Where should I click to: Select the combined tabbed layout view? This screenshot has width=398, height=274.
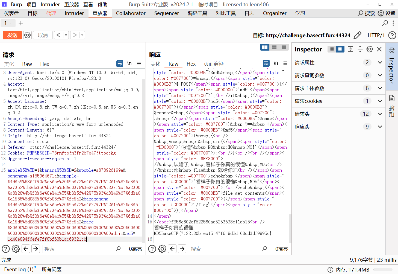click(x=284, y=47)
